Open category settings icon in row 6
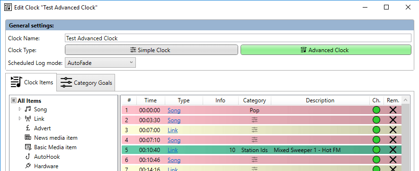 pos(255,160)
